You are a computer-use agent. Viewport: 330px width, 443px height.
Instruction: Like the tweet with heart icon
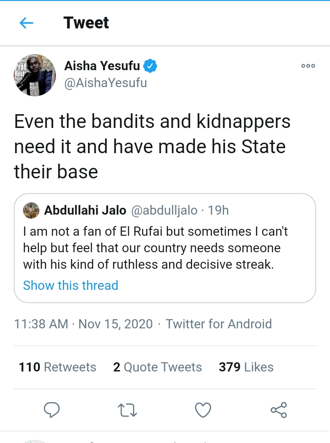(x=203, y=410)
